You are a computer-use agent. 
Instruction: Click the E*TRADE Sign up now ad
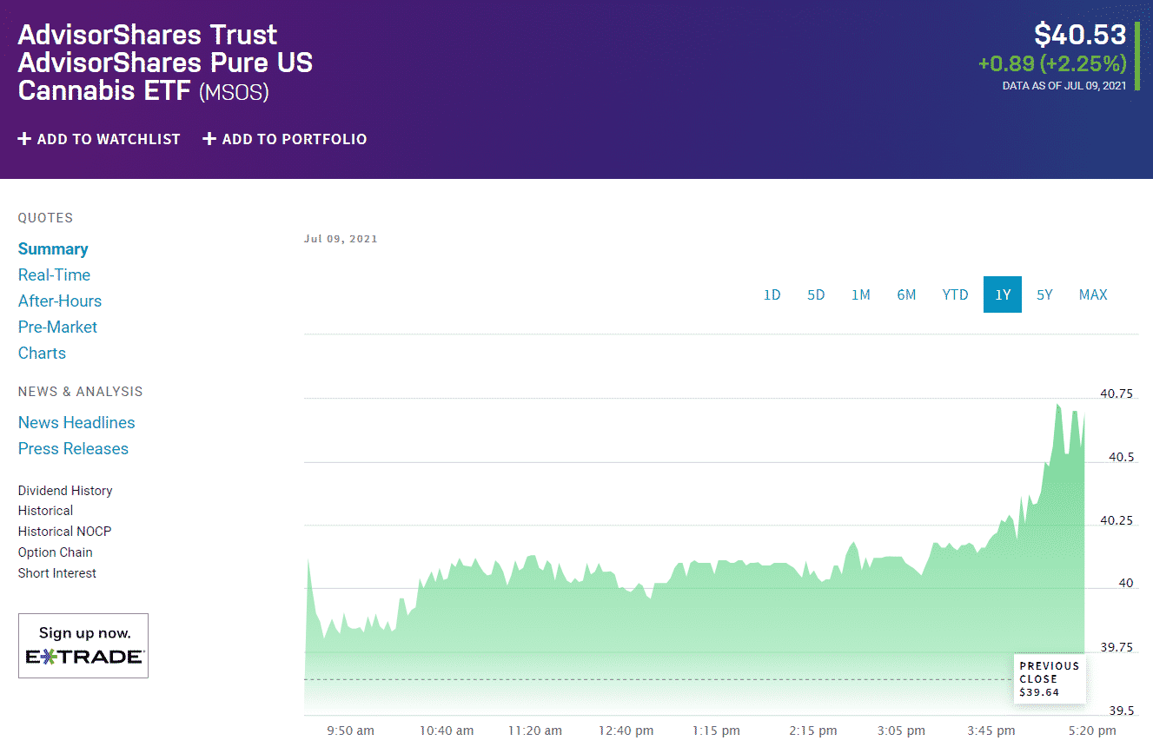(83, 645)
